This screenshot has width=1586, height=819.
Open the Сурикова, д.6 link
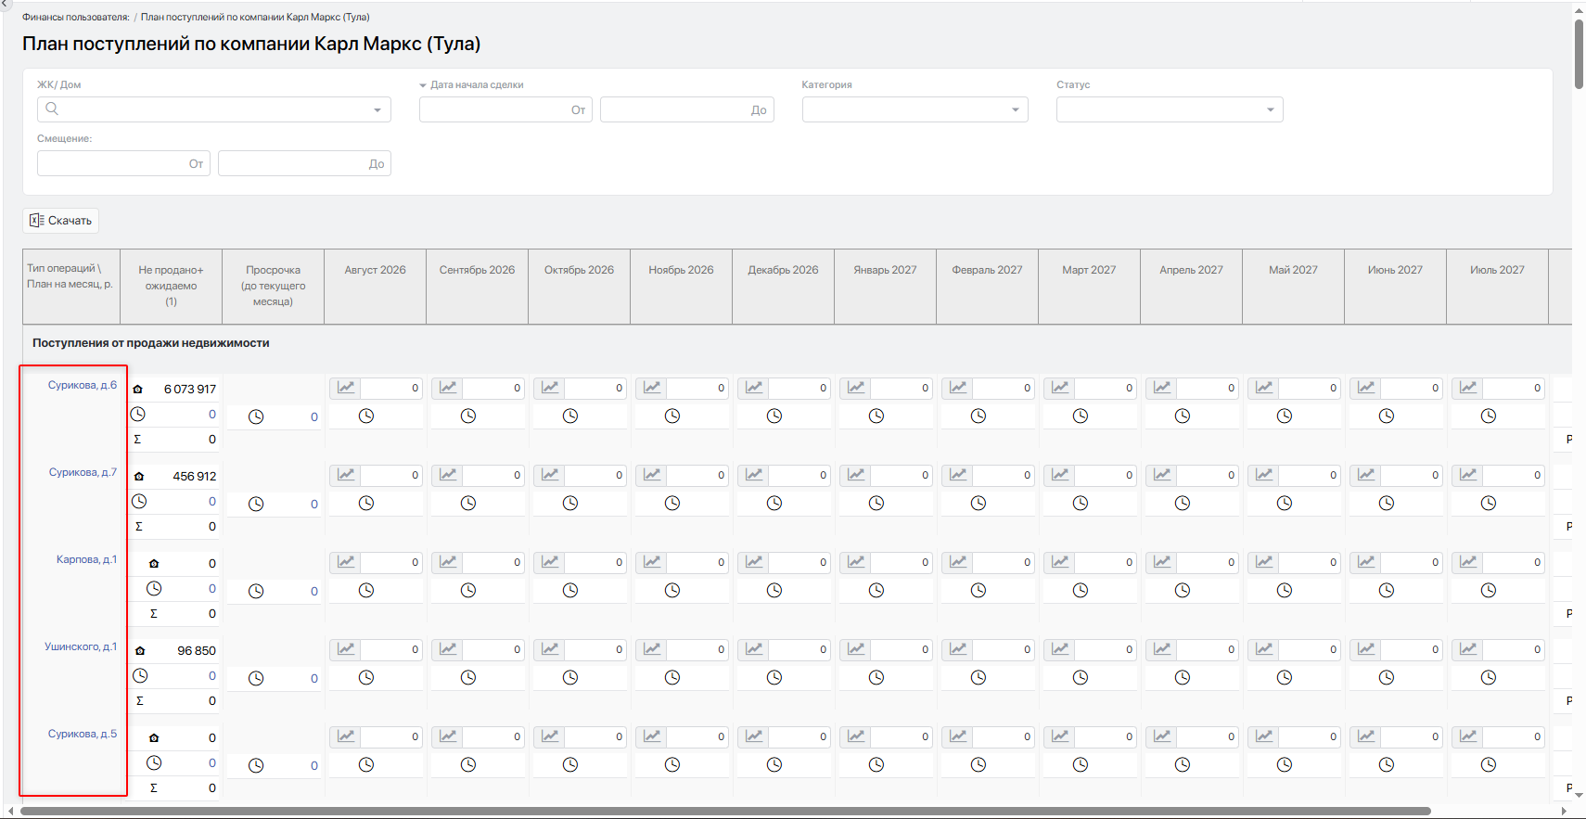click(83, 385)
